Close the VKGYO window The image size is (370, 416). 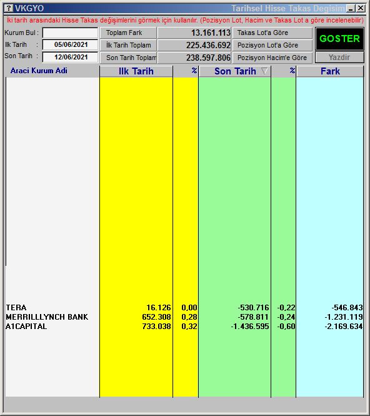pyautogui.click(x=361, y=8)
